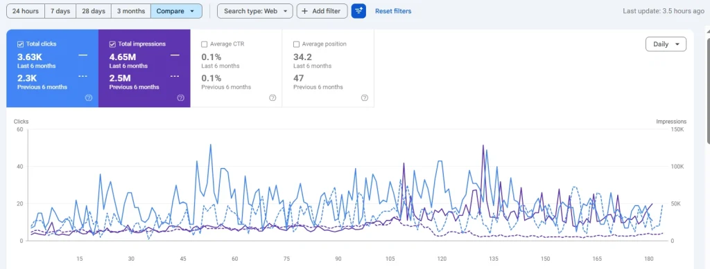Viewport: 710px width, 269px height.
Task: Click the 105 label on chart axis
Action: [x=390, y=259]
